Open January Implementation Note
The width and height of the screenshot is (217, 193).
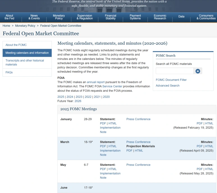click(110, 130)
